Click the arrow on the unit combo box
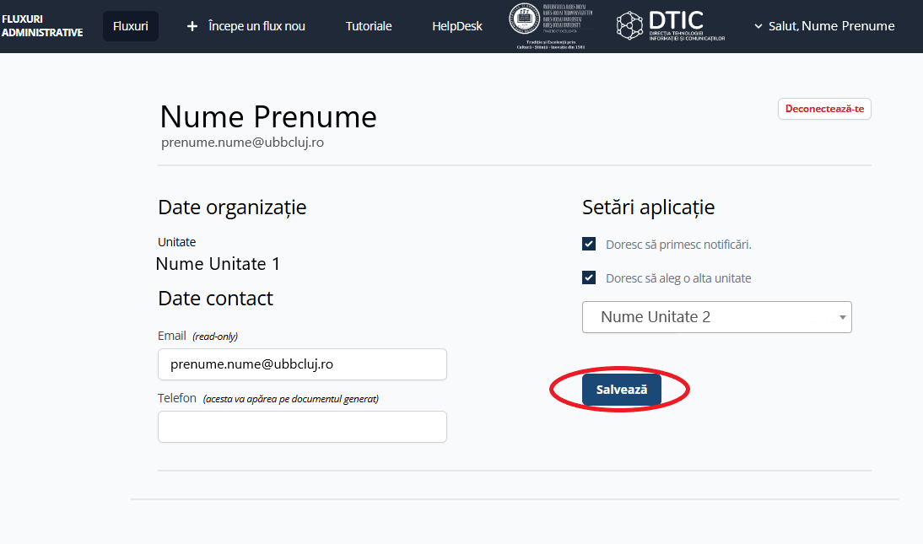The height and width of the screenshot is (544, 923). [x=842, y=318]
